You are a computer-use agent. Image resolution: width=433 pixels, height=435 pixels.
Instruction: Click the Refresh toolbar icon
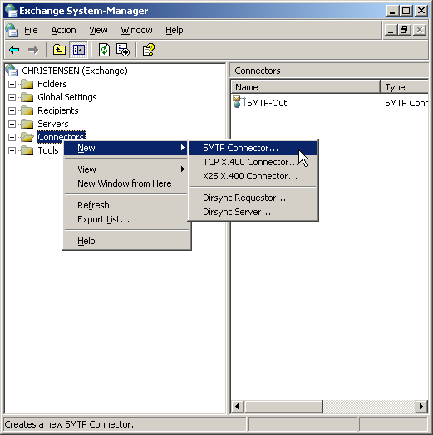click(x=104, y=50)
